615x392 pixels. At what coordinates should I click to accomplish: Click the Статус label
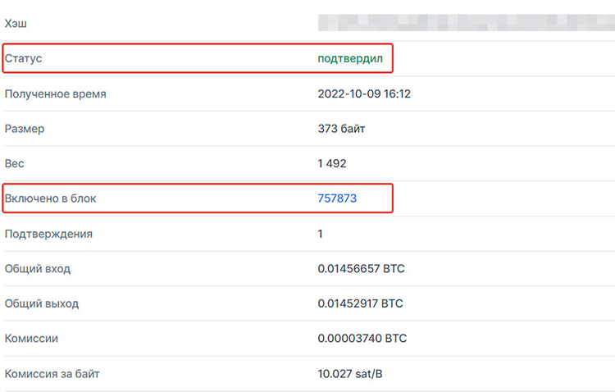click(23, 58)
